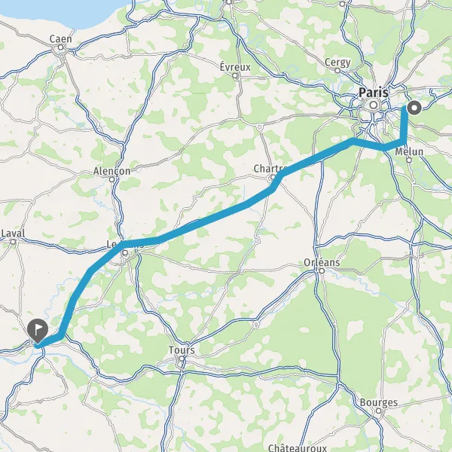Select the Évreux city marker
This screenshot has width=452, height=452.
coord(235,76)
